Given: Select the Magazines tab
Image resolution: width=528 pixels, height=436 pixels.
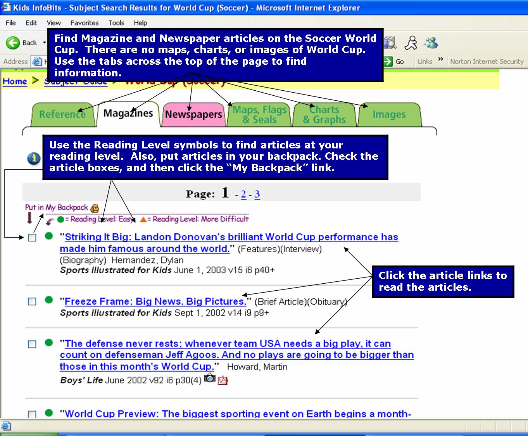Looking at the screenshot, I should (x=128, y=113).
